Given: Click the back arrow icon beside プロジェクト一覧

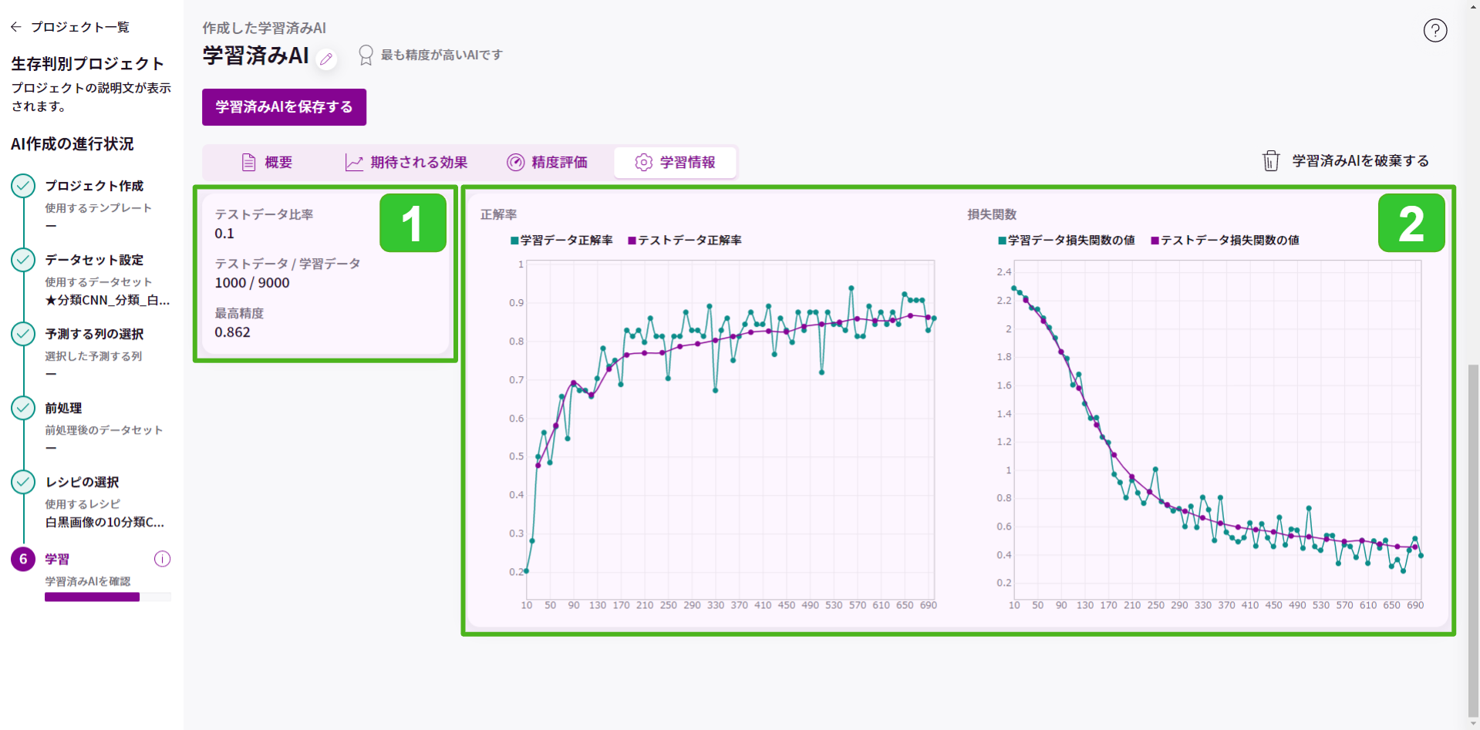Looking at the screenshot, I should tap(16, 27).
